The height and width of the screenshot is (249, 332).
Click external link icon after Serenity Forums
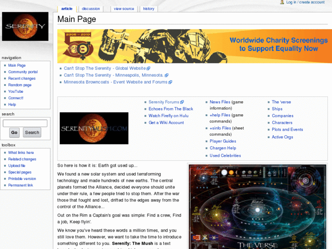(x=182, y=102)
